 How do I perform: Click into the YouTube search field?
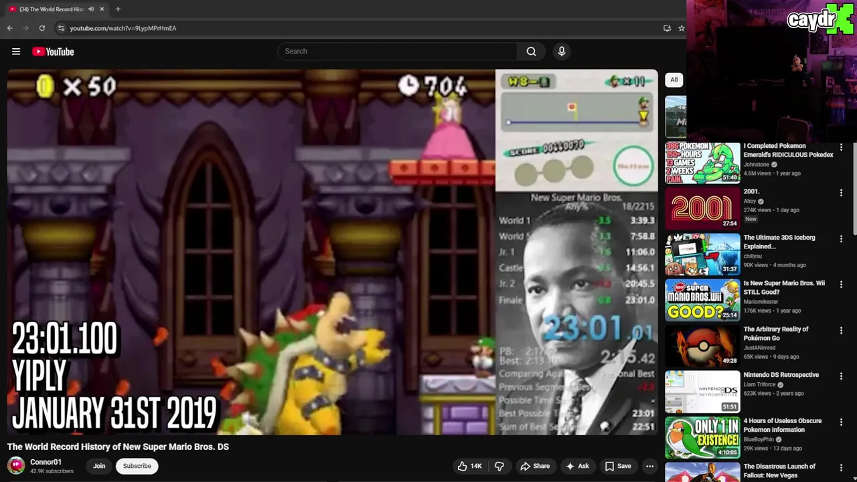[x=397, y=52]
